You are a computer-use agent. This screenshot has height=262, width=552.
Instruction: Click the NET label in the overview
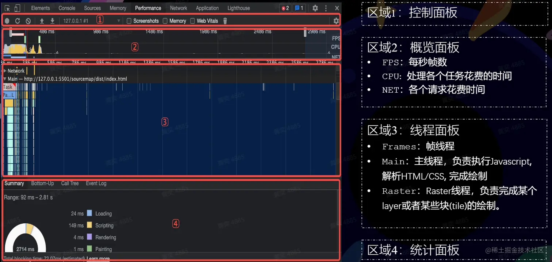coord(336,57)
